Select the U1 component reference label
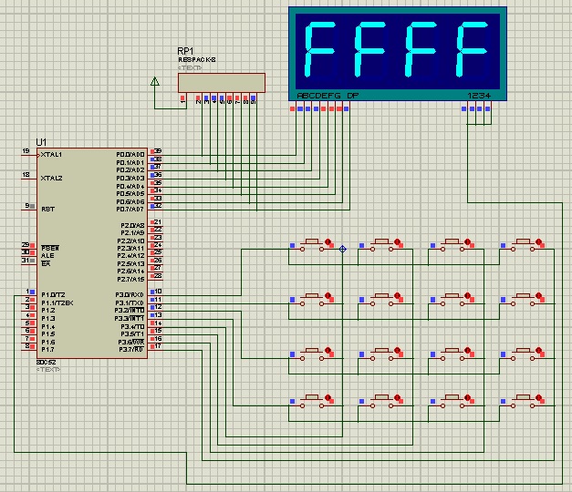 click(41, 142)
